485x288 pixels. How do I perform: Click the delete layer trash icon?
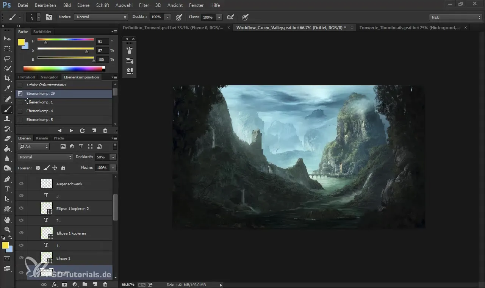coord(105,284)
